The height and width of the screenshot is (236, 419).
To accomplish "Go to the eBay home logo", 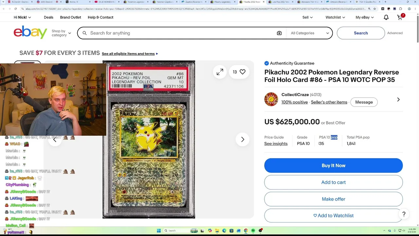I will (x=30, y=32).
